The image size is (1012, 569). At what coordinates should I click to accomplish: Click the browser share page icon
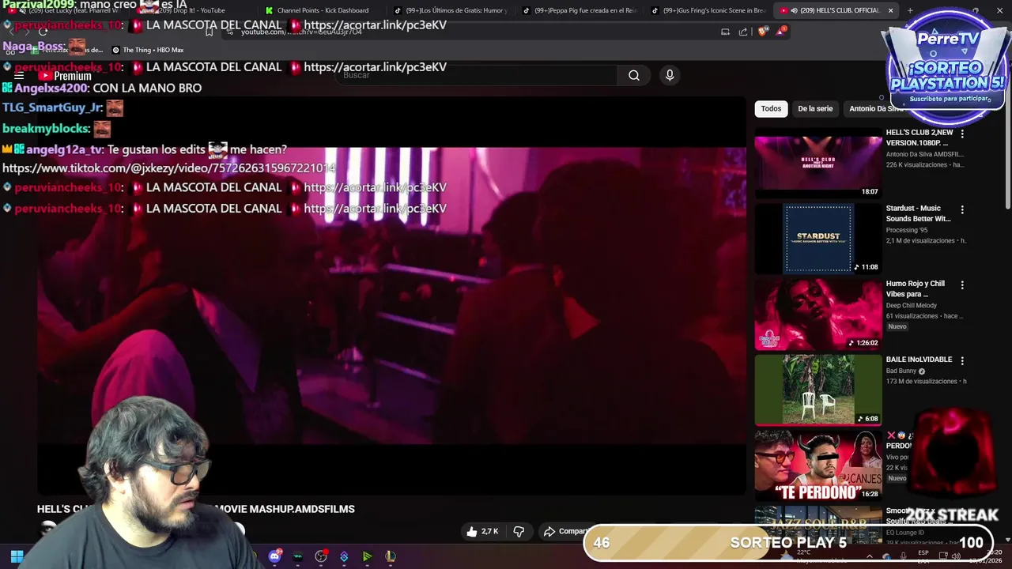[x=743, y=32]
